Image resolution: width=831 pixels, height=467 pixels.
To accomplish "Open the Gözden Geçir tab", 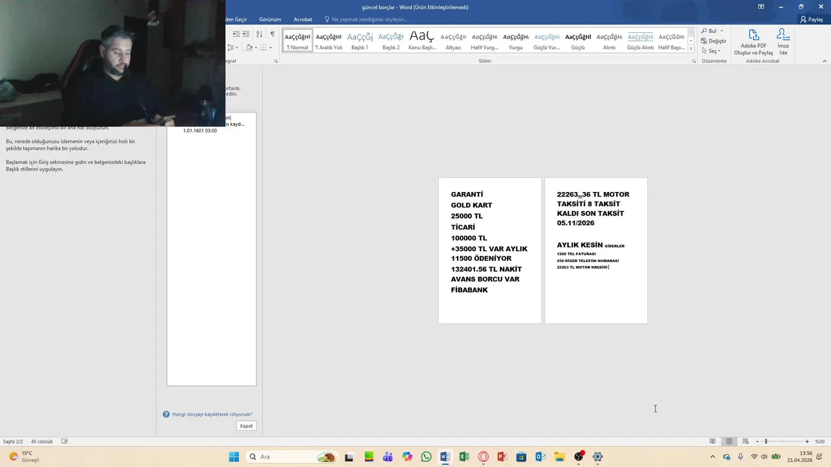I will (x=236, y=19).
